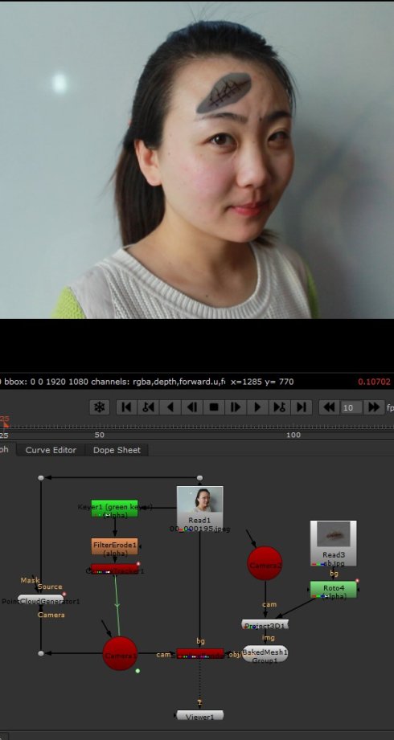Click the Mask input label

31,579
